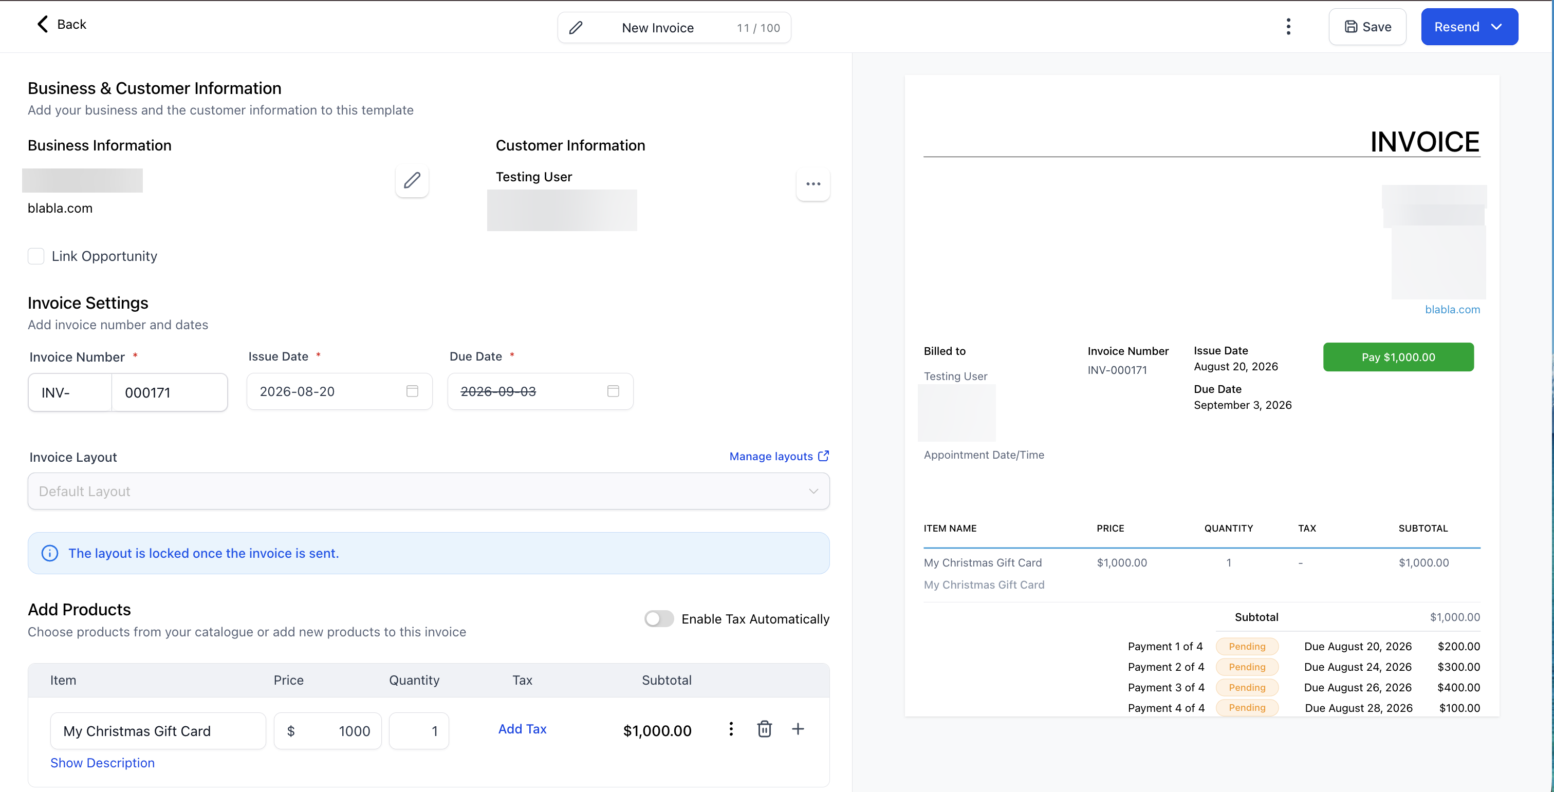Click the Back arrow icon
This screenshot has width=1554, height=792.
42,24
